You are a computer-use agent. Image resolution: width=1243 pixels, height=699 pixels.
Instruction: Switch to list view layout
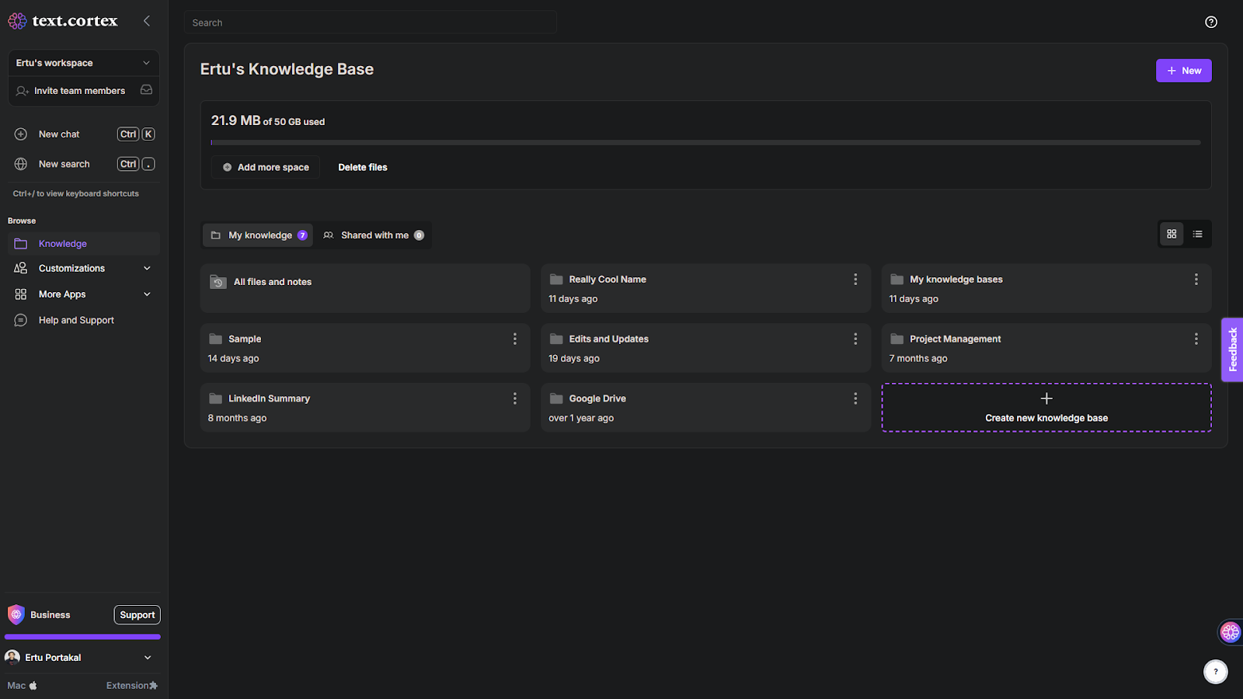tap(1198, 234)
